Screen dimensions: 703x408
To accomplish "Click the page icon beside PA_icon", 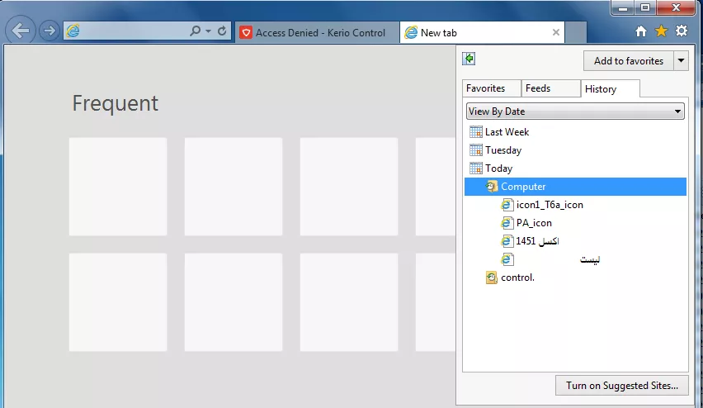I will (x=507, y=223).
